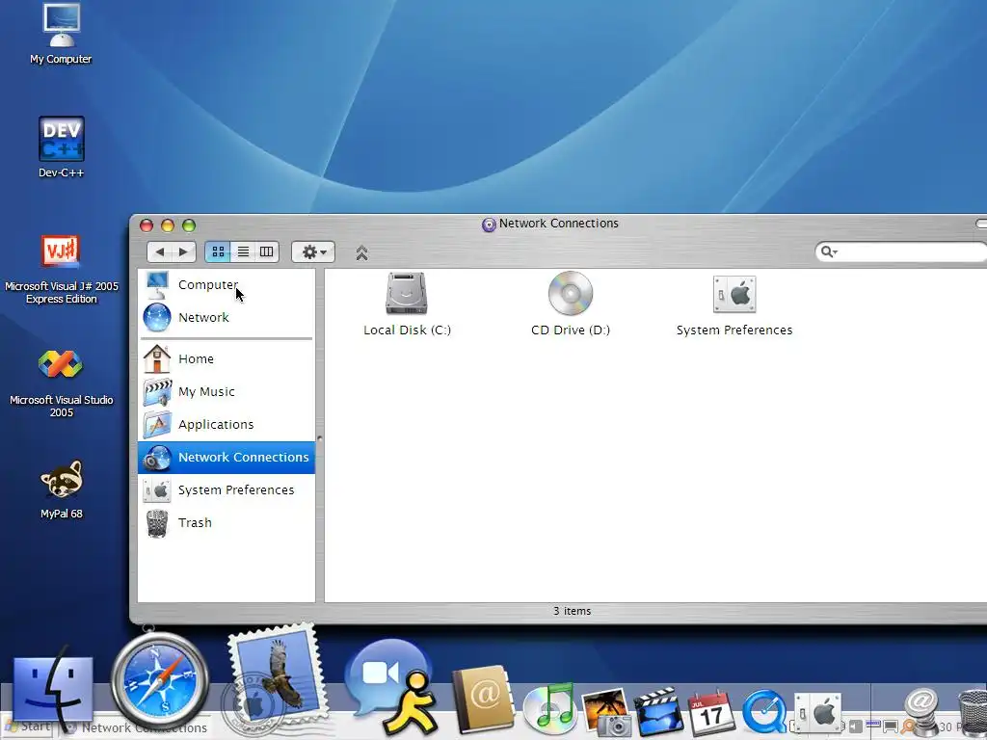Open the search magnifier options dropdown
987x740 pixels.
click(x=829, y=251)
